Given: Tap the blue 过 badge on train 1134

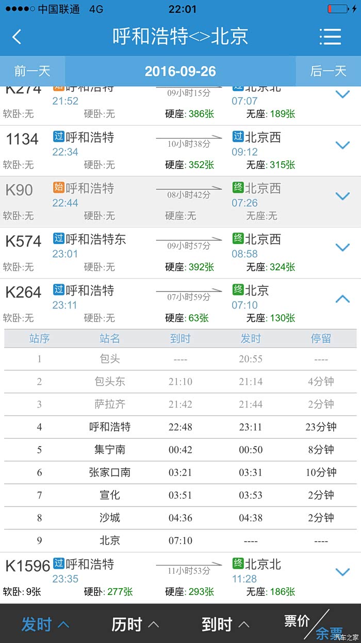Looking at the screenshot, I should [x=58, y=137].
